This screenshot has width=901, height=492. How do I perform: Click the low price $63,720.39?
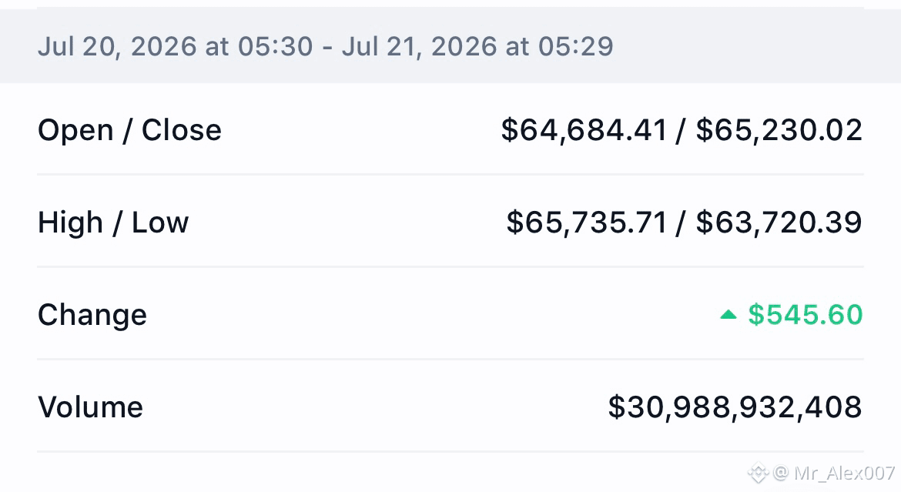[779, 223]
